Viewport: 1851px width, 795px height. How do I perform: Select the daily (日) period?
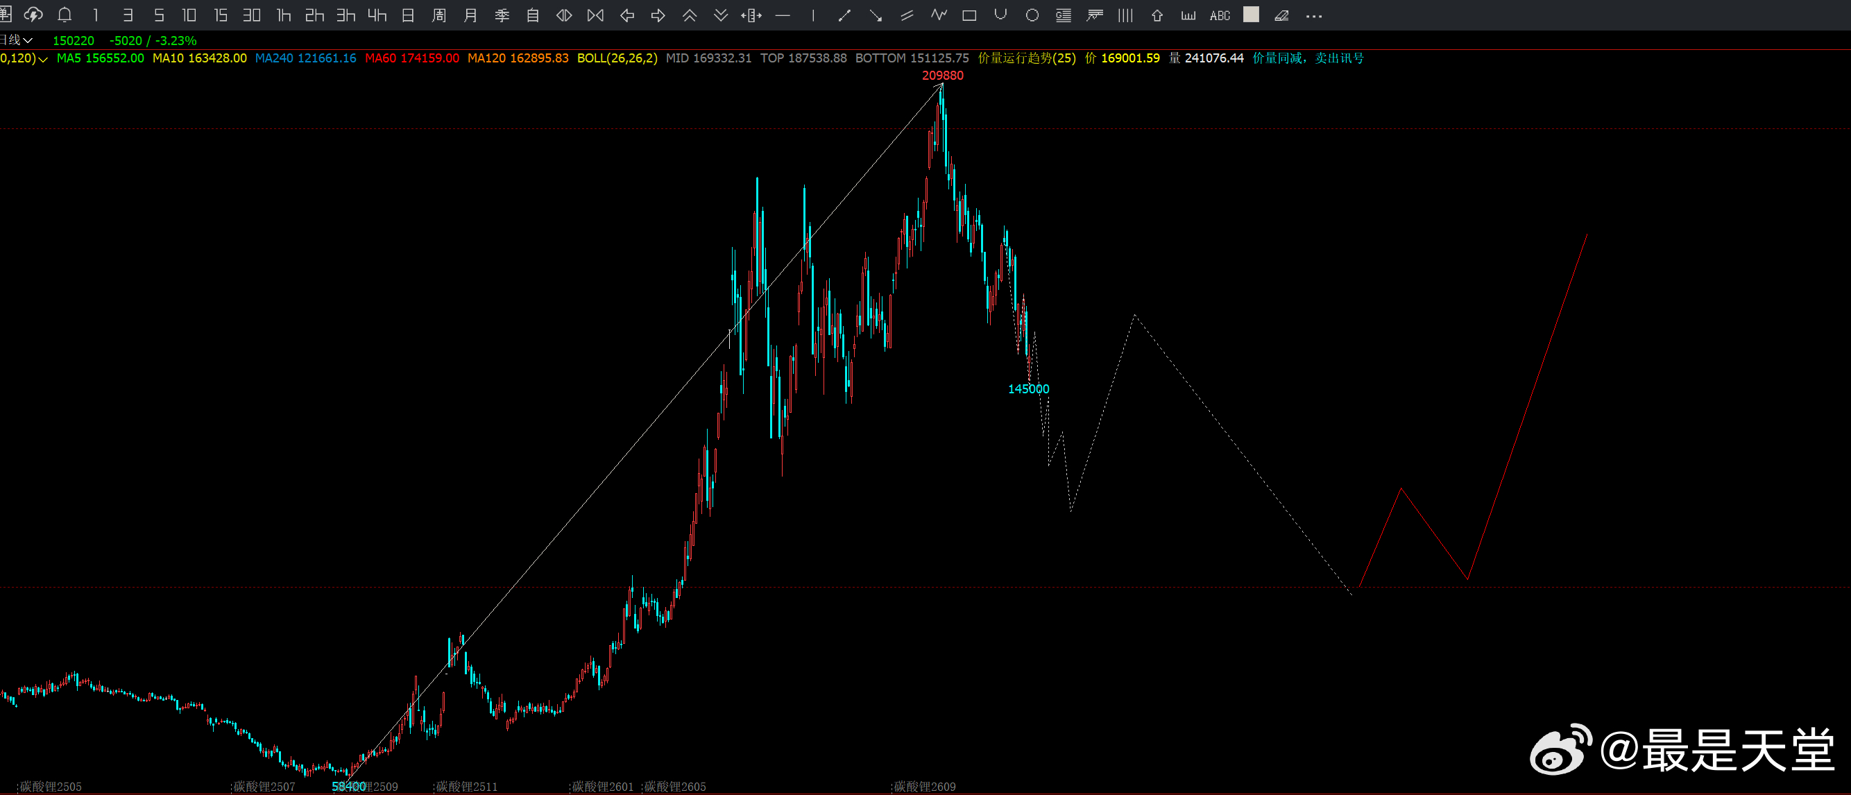(x=408, y=15)
